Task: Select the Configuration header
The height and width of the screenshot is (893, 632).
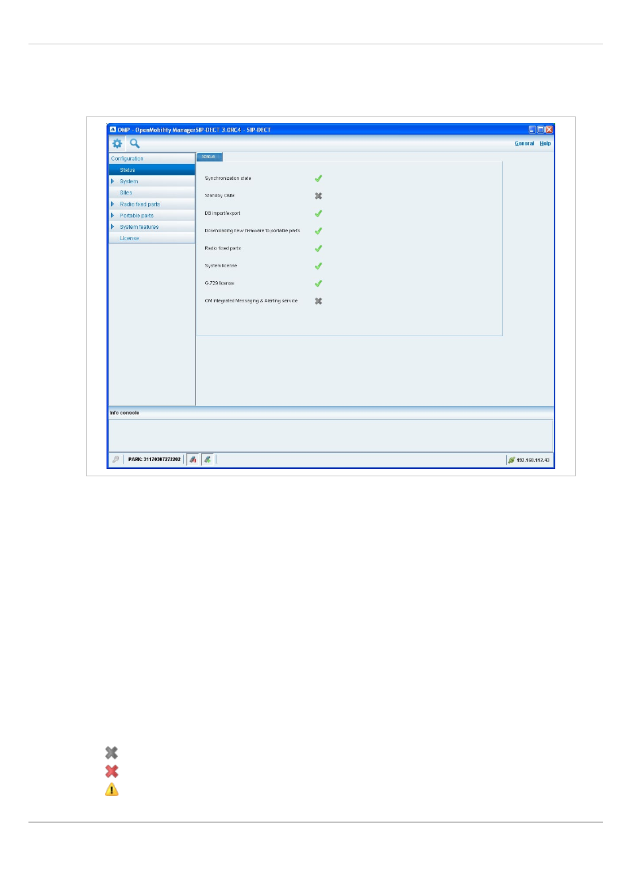Action: click(x=152, y=159)
